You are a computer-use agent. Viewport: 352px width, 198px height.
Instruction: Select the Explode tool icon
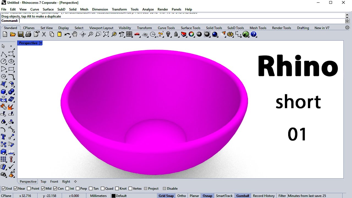[x=11, y=106]
